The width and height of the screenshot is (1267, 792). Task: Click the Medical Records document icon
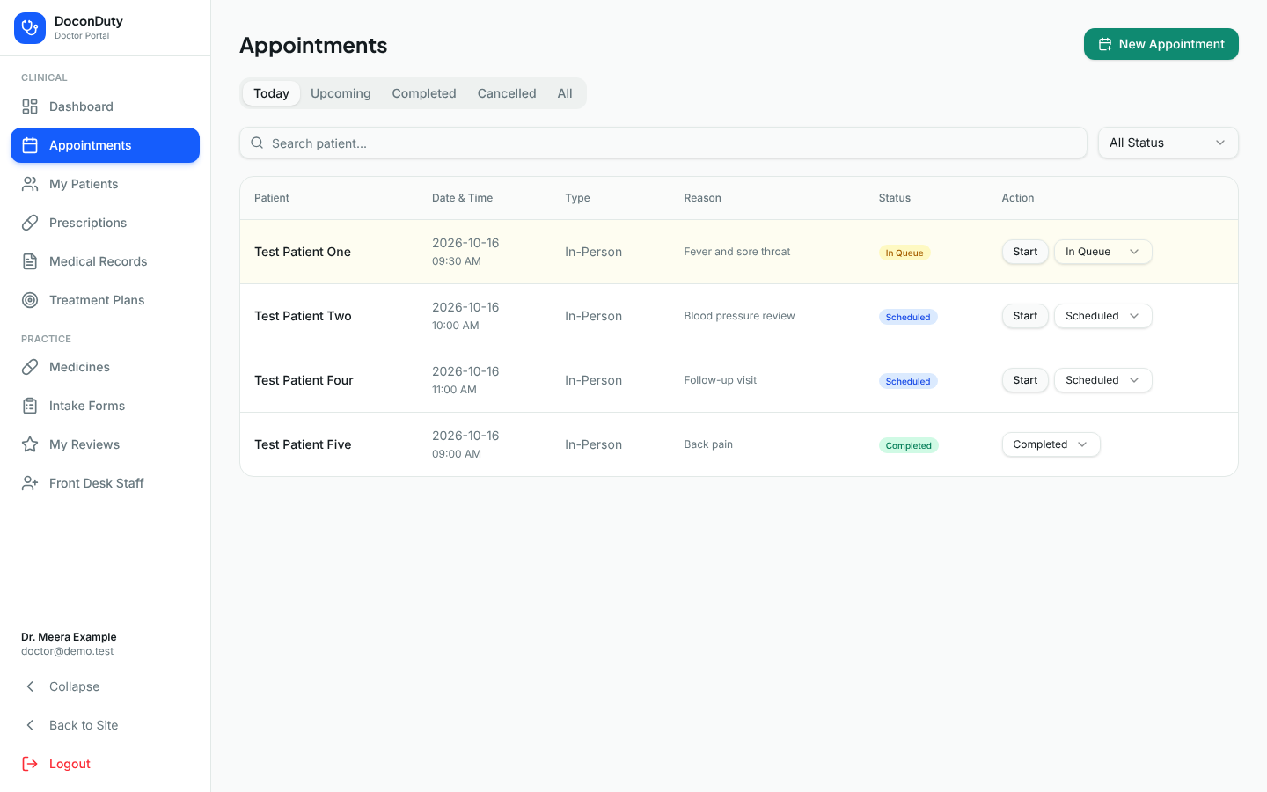pos(30,261)
